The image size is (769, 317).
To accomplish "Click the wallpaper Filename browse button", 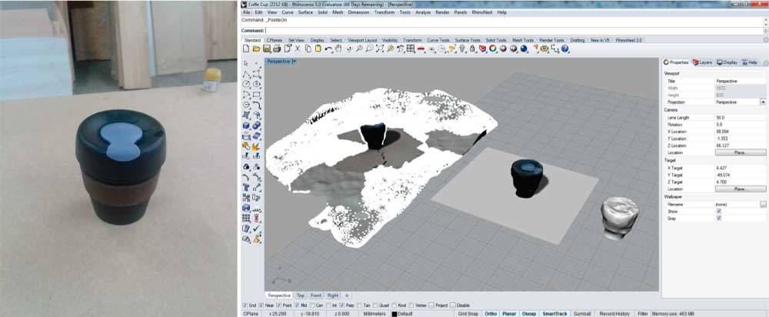I will pos(763,204).
